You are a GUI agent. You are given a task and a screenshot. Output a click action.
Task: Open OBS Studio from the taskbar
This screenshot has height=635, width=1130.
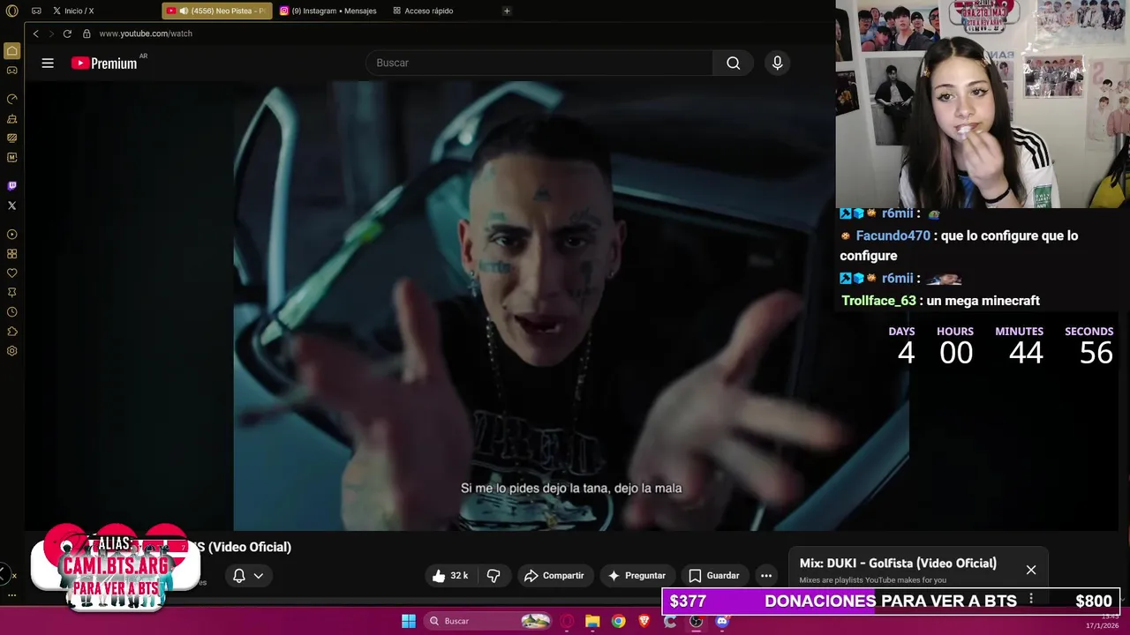pos(697,621)
